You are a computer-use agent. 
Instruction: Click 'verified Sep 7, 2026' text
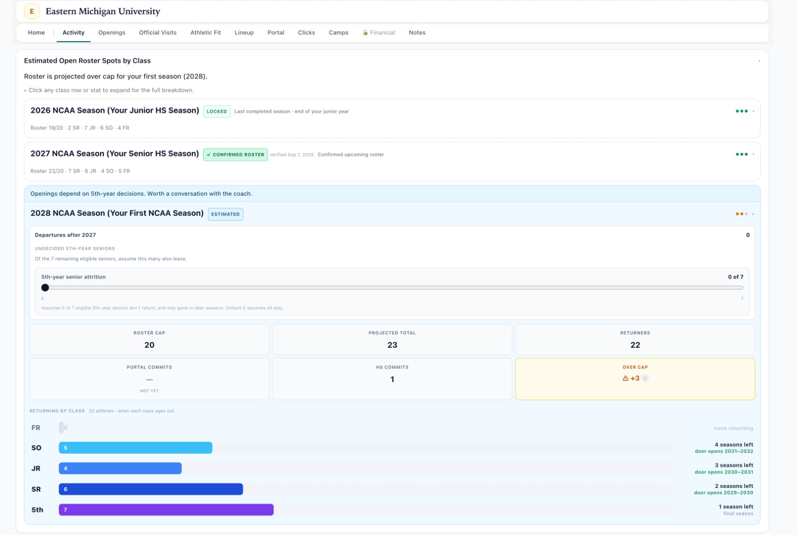tap(292, 155)
